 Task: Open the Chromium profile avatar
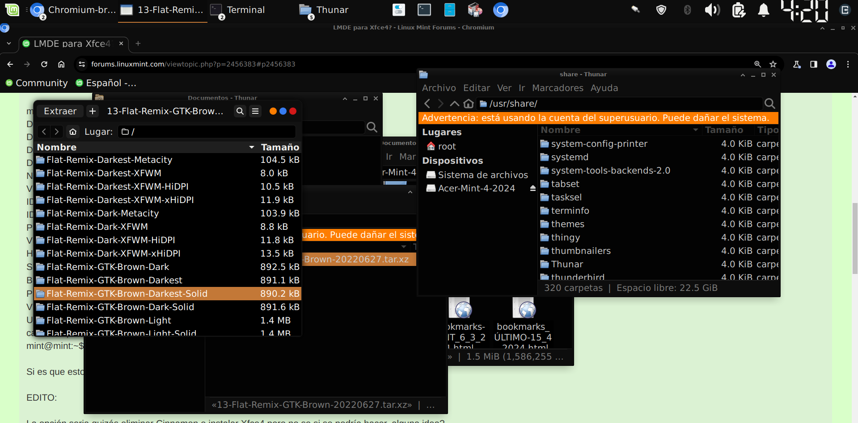pyautogui.click(x=831, y=64)
